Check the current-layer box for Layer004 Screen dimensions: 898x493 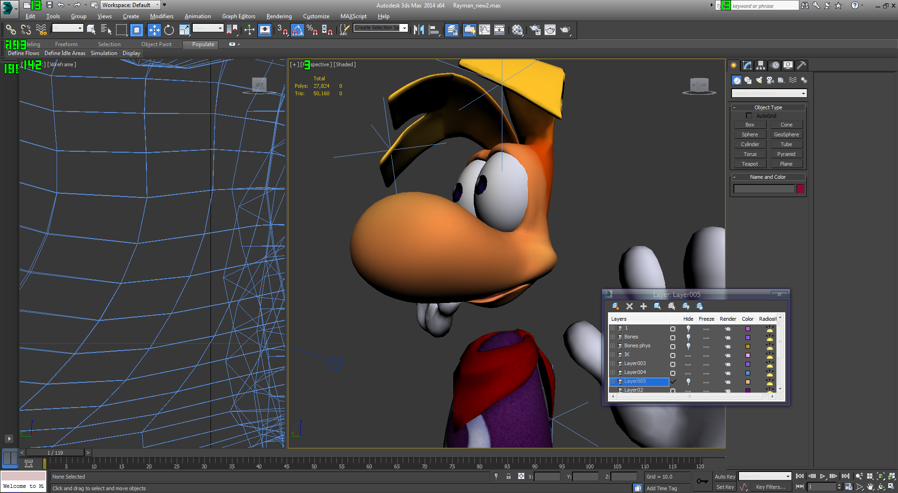coord(673,373)
